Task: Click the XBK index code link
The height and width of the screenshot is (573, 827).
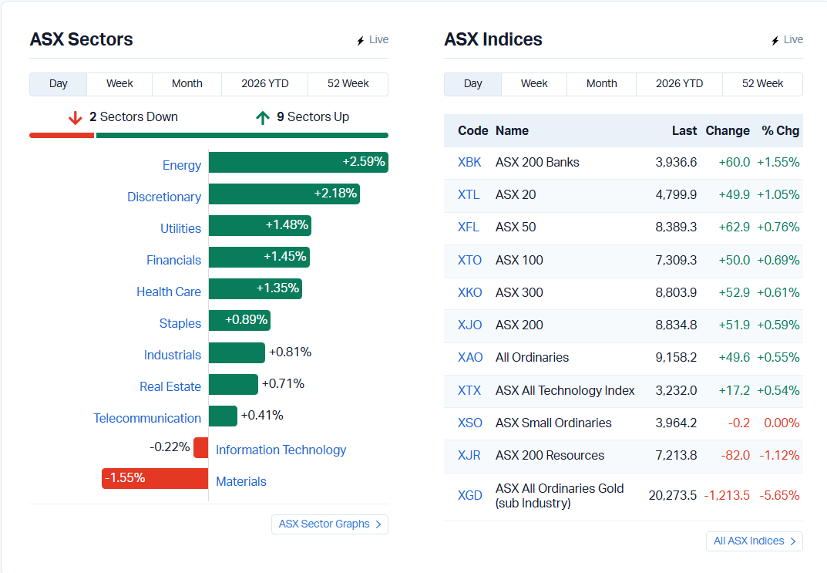Action: point(469,162)
